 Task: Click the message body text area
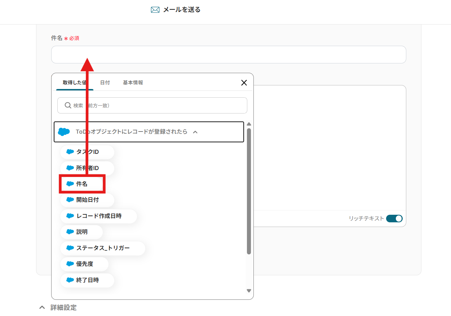coord(330,148)
